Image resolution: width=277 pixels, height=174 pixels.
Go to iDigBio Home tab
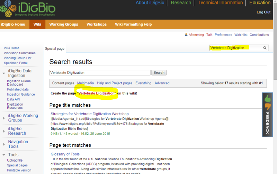[x=13, y=24]
